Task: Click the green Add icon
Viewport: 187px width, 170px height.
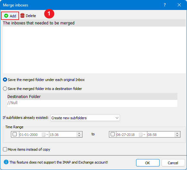Action: pos(6,16)
